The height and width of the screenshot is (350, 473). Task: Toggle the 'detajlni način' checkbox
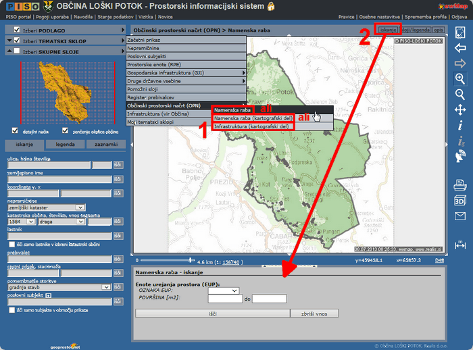tap(16, 131)
